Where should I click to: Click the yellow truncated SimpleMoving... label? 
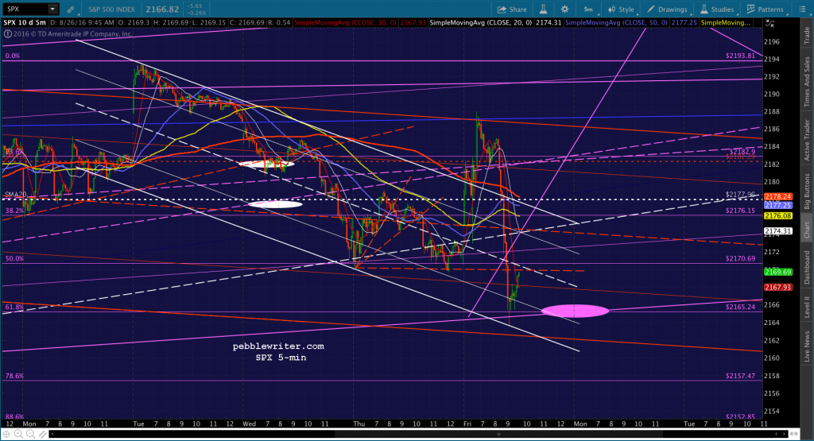pyautogui.click(x=725, y=23)
